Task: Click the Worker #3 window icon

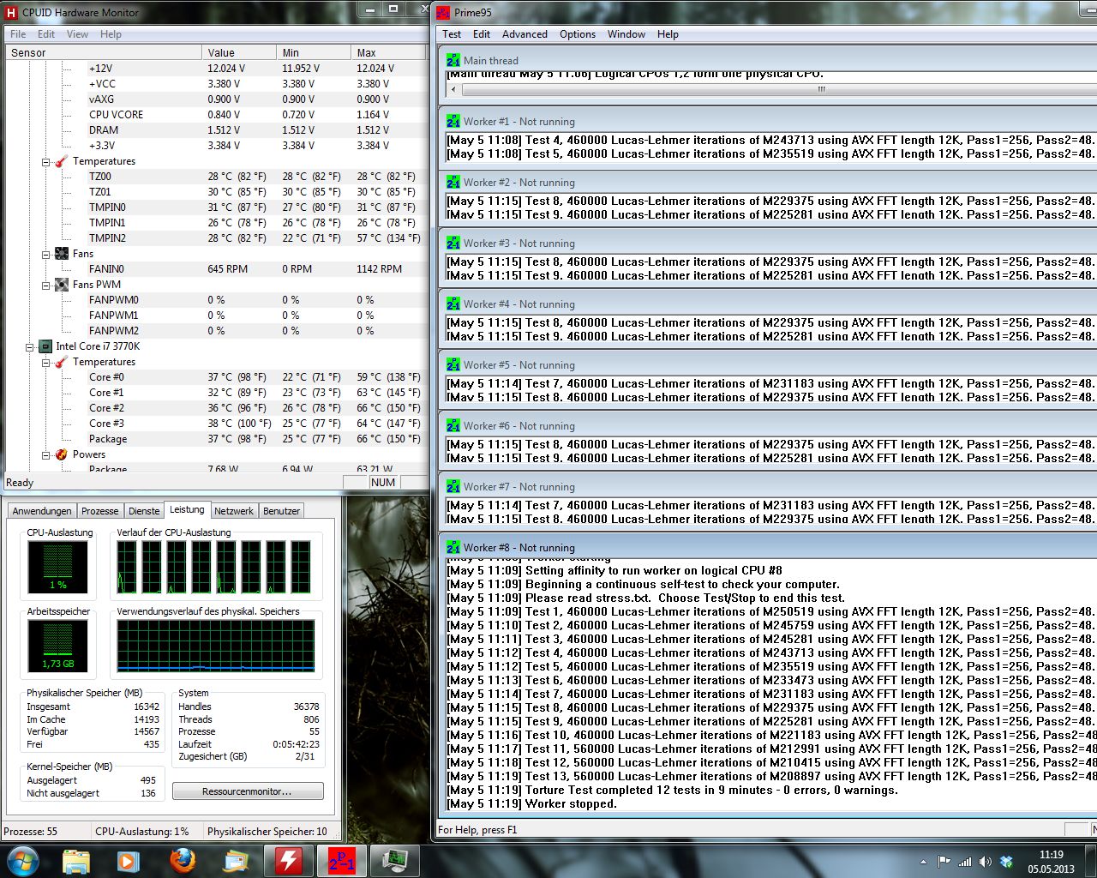Action: (x=453, y=244)
